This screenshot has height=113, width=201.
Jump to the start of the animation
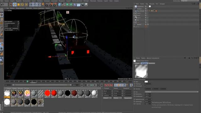82,85
